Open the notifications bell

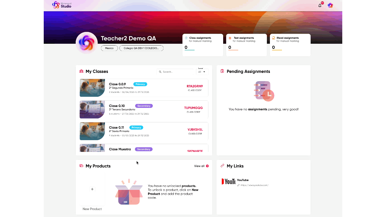tap(320, 5)
